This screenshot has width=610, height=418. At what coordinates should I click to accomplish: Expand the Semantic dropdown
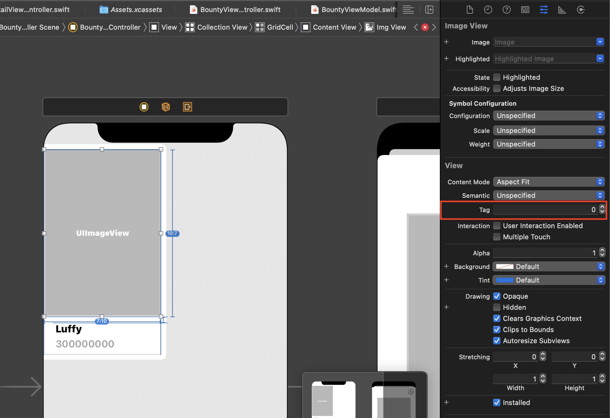point(548,195)
